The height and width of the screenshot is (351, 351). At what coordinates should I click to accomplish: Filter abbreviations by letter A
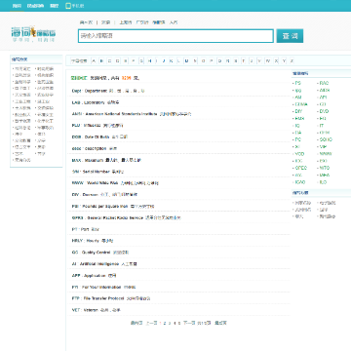click(94, 60)
